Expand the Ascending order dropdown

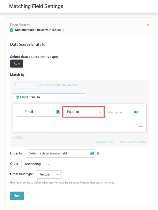pos(37,164)
